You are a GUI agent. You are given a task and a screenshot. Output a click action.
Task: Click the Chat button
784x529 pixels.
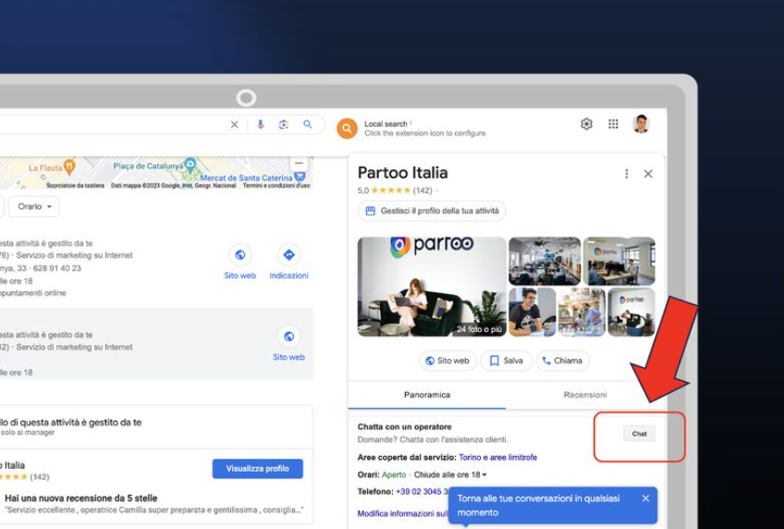coord(639,434)
